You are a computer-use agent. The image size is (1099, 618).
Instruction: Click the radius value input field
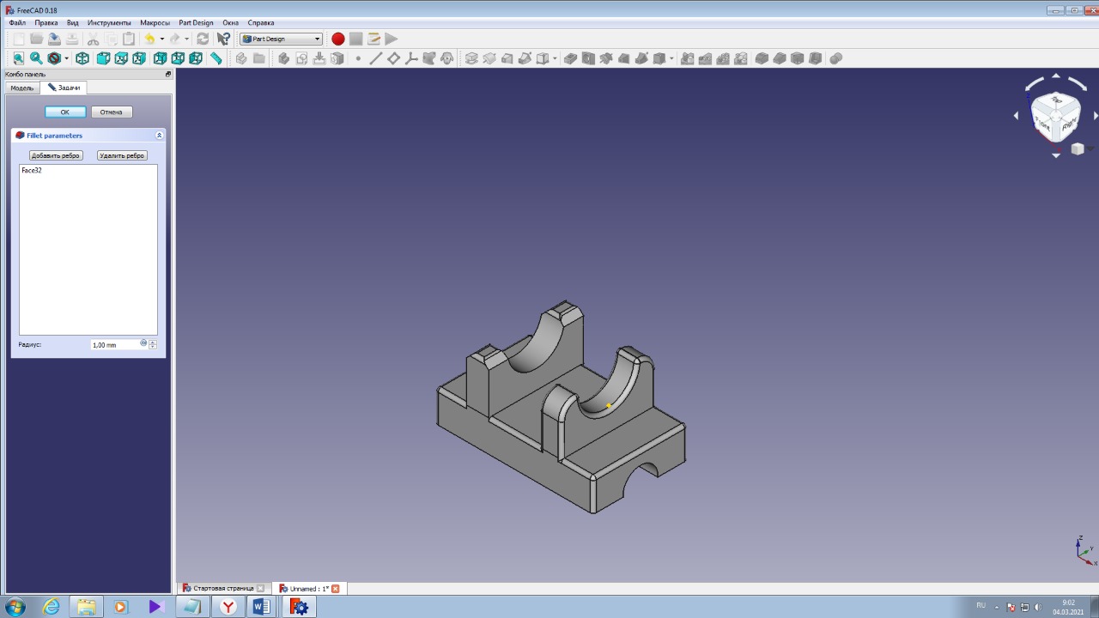pos(115,344)
